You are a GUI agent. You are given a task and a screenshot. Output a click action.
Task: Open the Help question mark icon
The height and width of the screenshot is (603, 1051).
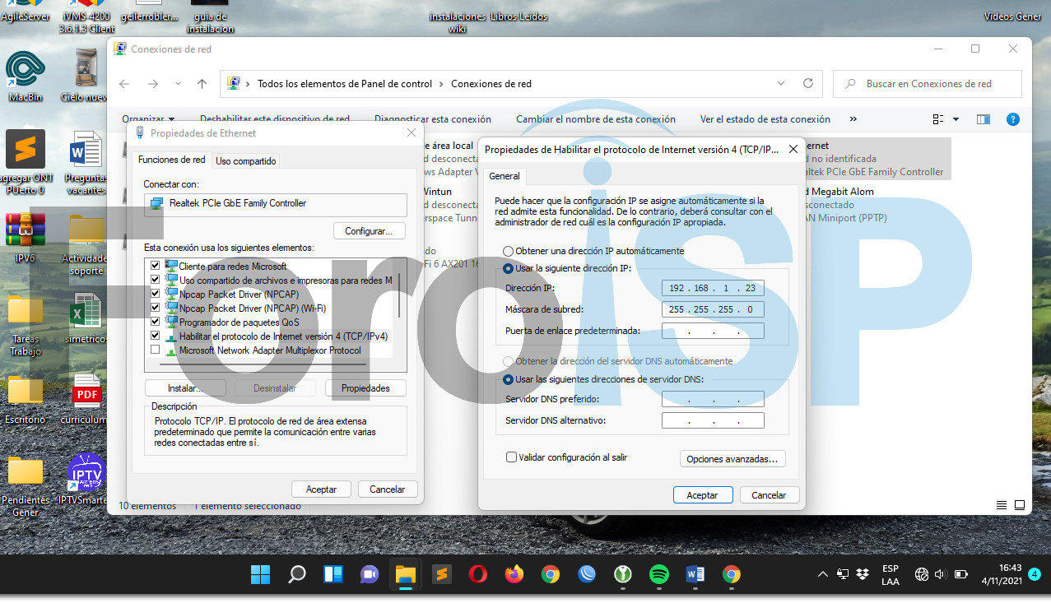(x=1013, y=119)
